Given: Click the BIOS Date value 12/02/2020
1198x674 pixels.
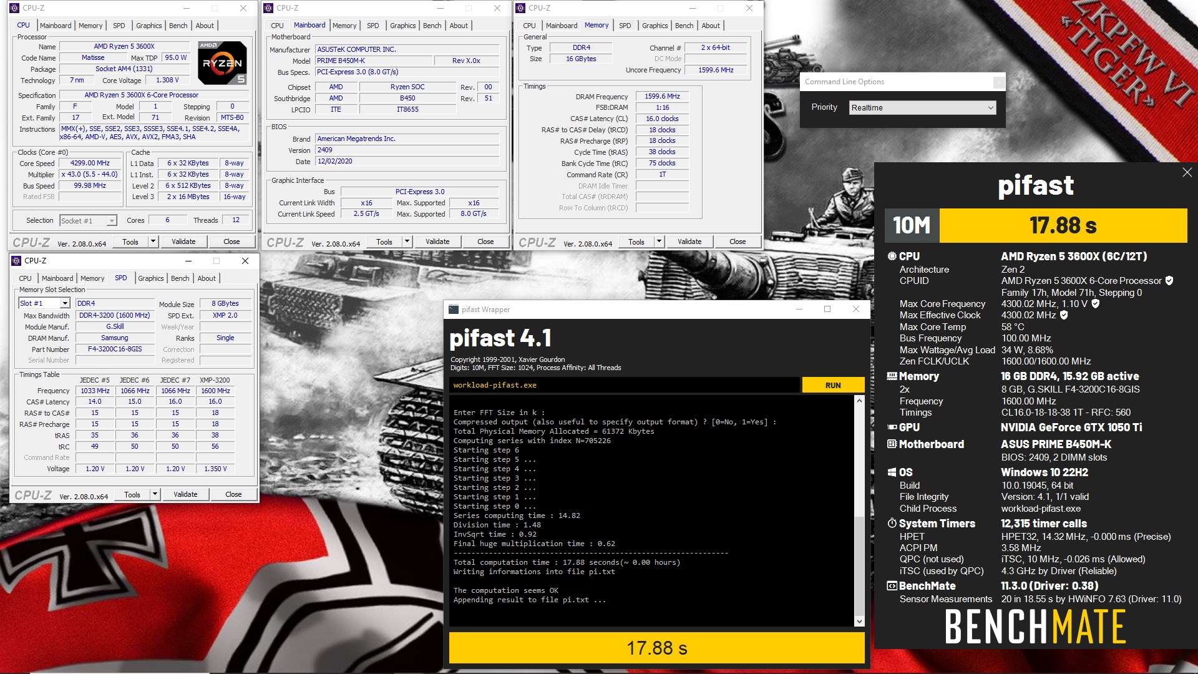Looking at the screenshot, I should pyautogui.click(x=407, y=162).
